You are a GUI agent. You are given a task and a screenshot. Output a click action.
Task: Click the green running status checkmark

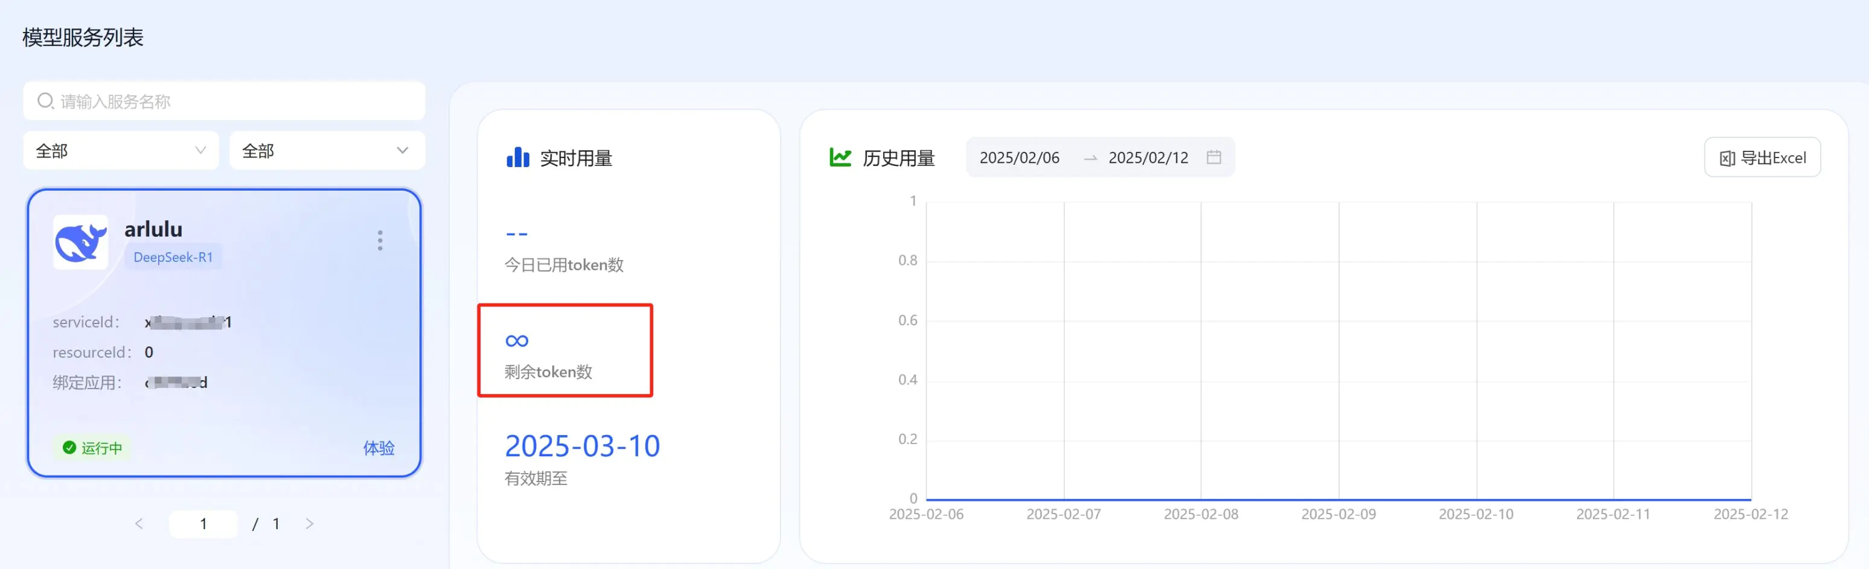[69, 447]
